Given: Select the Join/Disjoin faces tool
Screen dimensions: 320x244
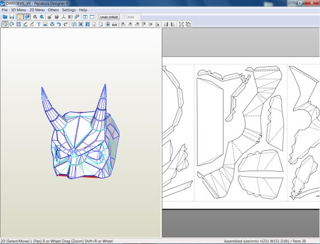Looking at the screenshot, I should [x=19, y=24].
